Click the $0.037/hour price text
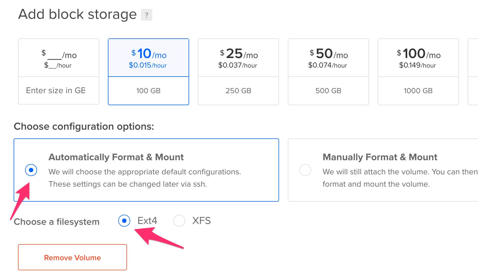This screenshot has width=478, height=279. 238,65
